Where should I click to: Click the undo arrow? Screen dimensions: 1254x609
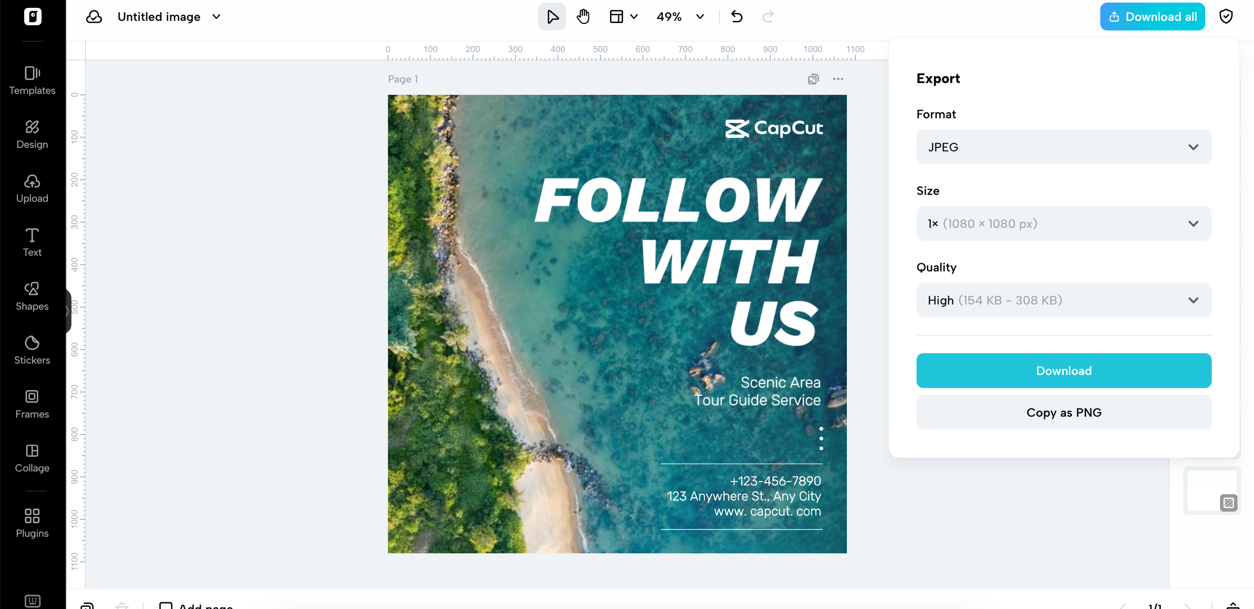737,17
